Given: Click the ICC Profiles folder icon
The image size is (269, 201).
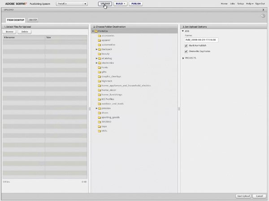Looking at the screenshot, I should point(100,99).
